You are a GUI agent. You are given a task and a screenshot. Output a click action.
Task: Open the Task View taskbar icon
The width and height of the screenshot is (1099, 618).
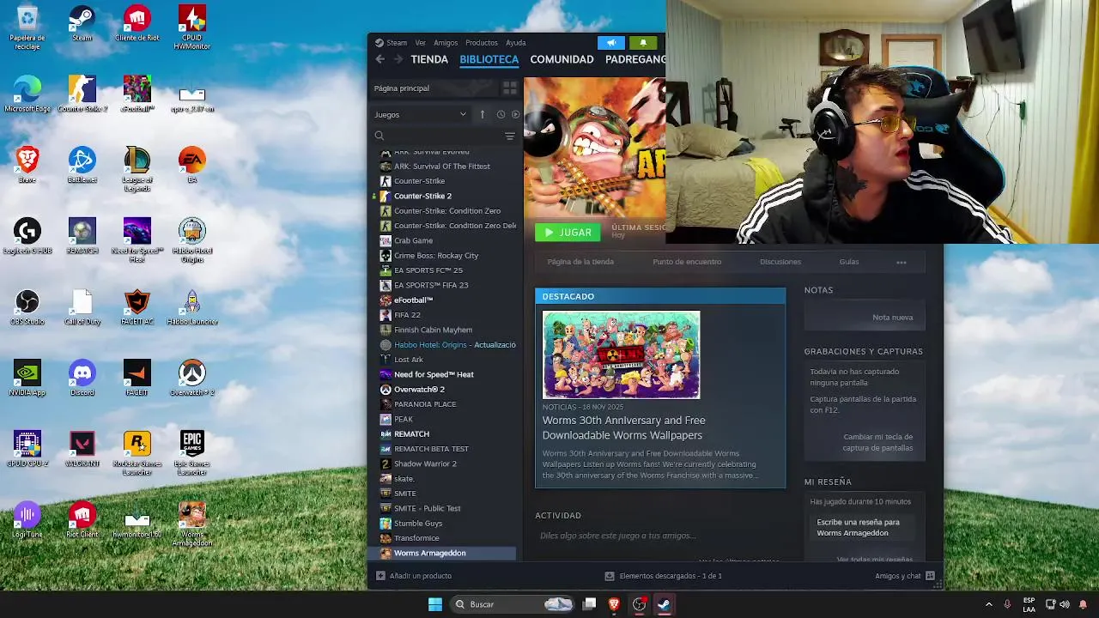(589, 604)
